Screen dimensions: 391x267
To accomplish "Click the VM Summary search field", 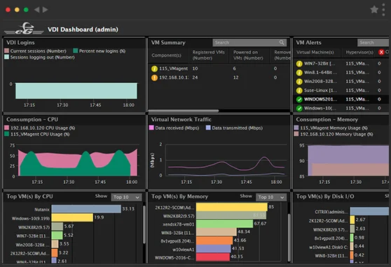I will click(249, 43).
